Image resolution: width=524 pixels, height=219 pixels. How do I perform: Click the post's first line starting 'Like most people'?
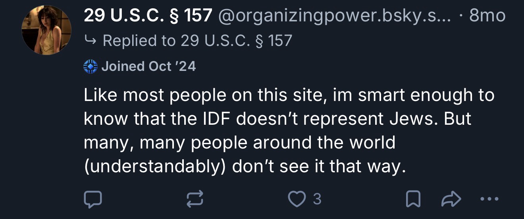coord(289,96)
